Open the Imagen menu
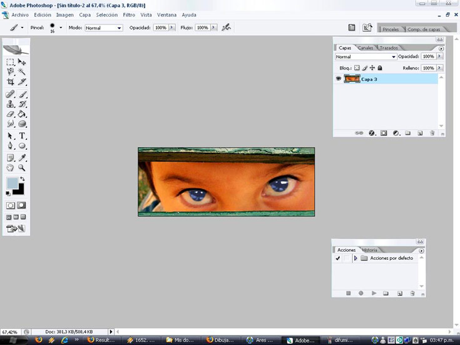Viewport: 460px width, 345px height. click(x=65, y=14)
